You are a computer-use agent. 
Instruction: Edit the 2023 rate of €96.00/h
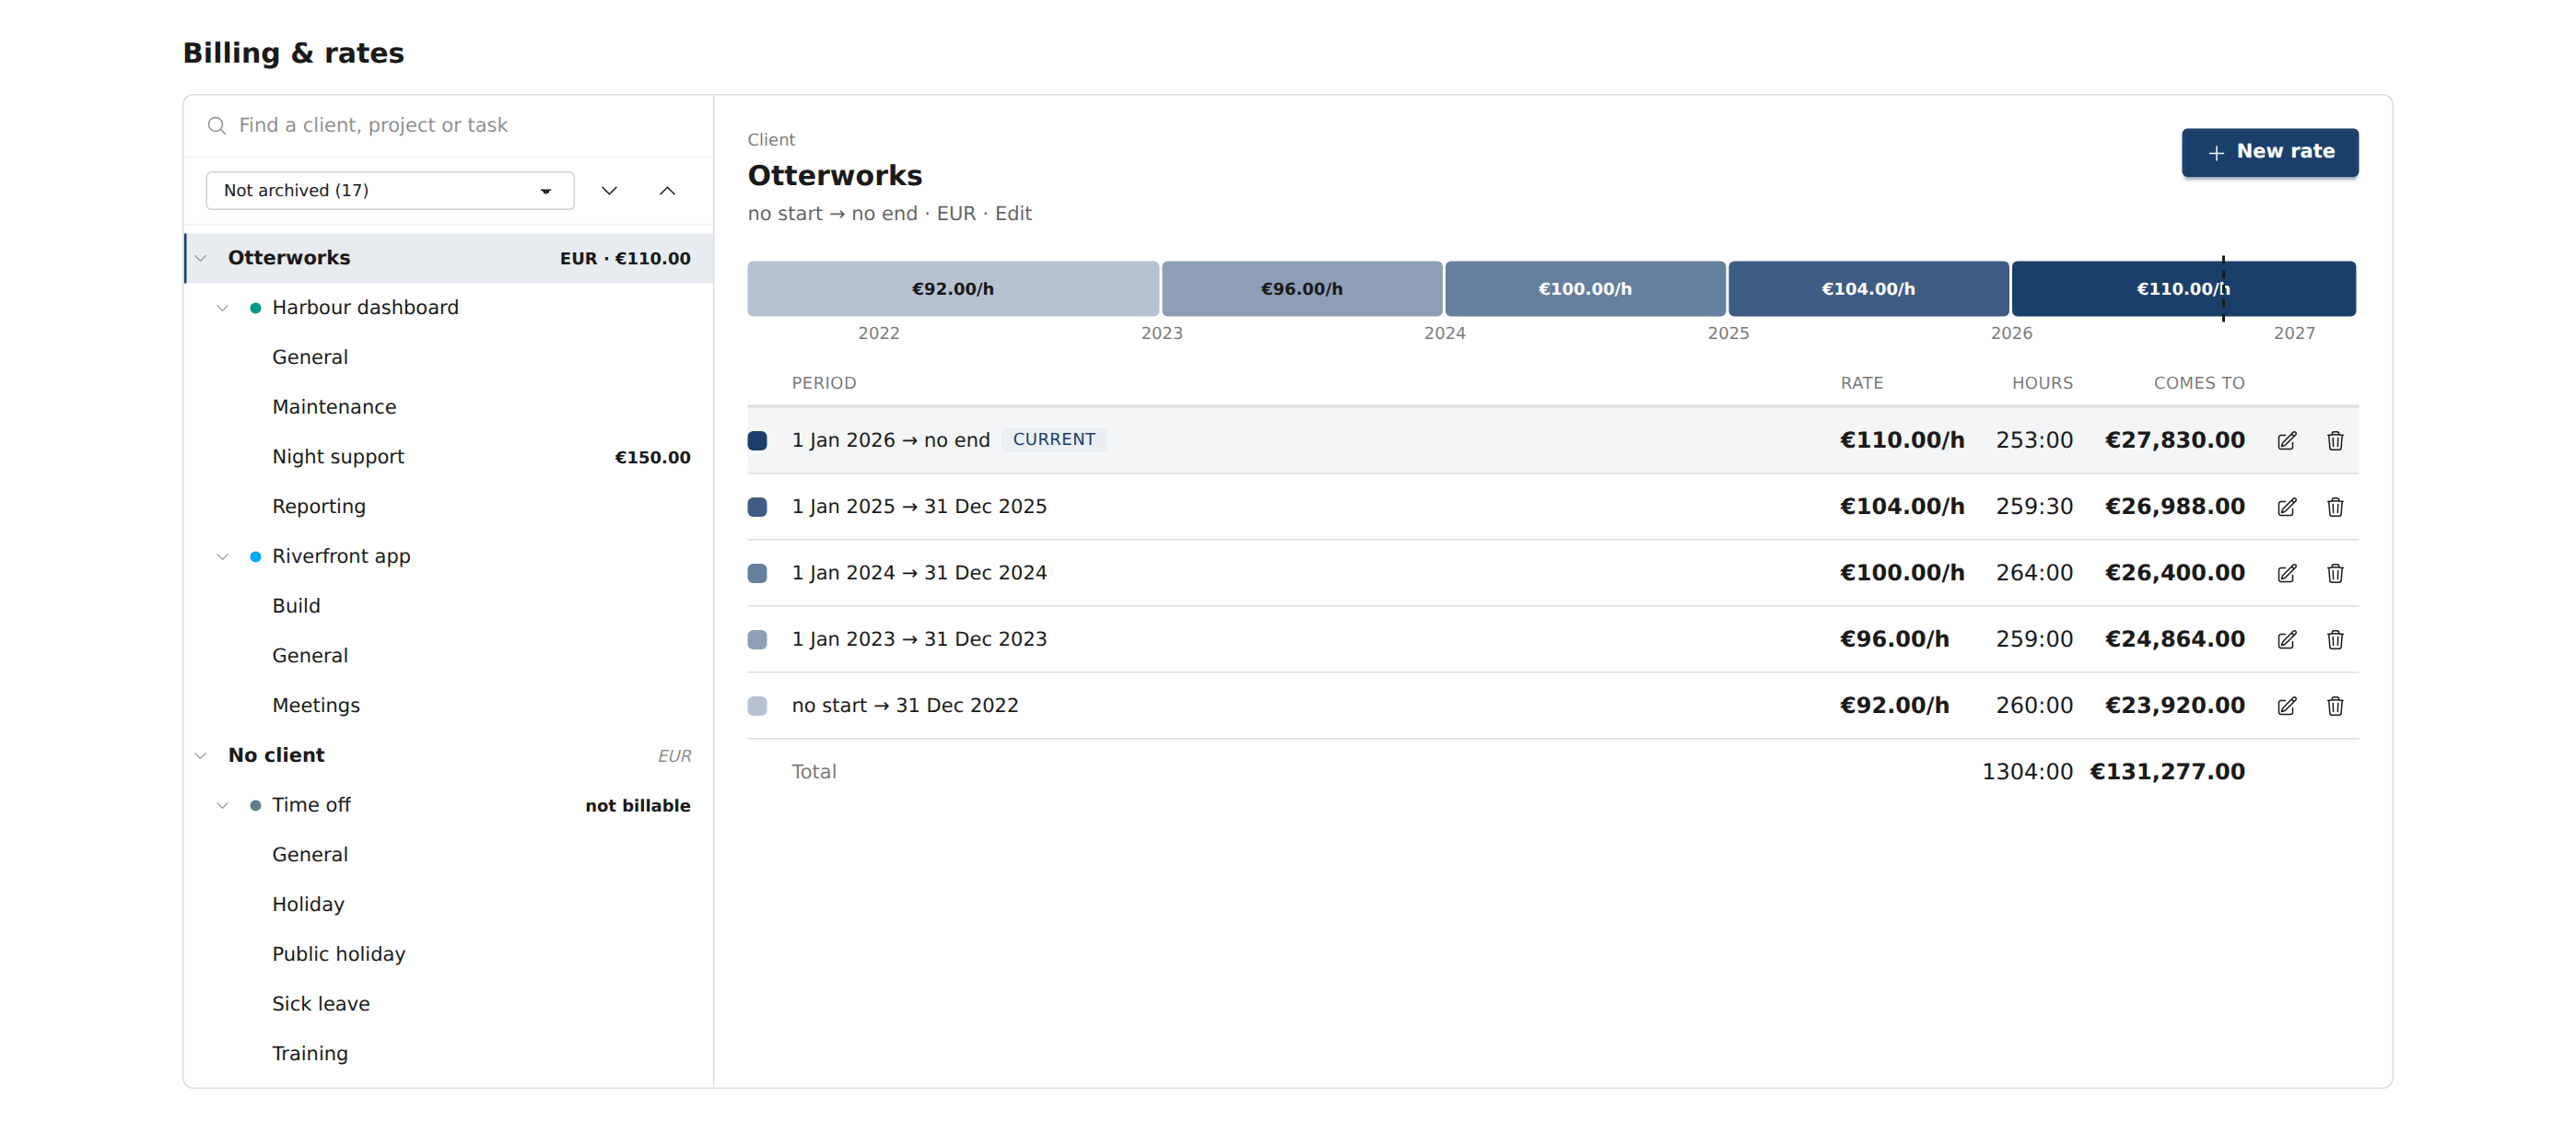(2286, 639)
